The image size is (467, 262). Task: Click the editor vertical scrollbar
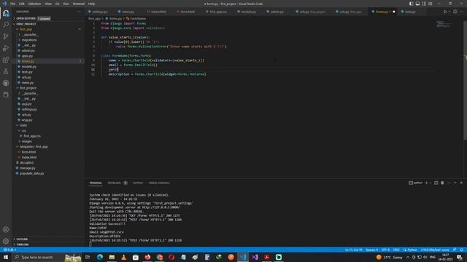coord(466,80)
